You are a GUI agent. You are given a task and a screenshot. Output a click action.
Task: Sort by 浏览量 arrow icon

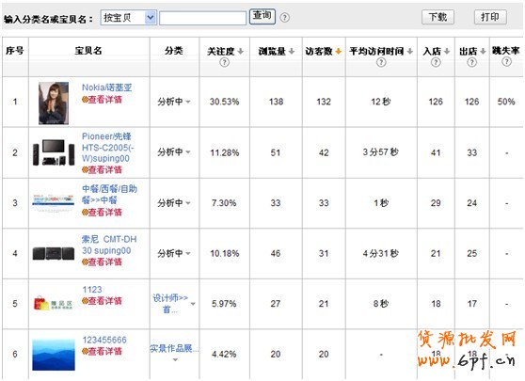[x=292, y=51]
